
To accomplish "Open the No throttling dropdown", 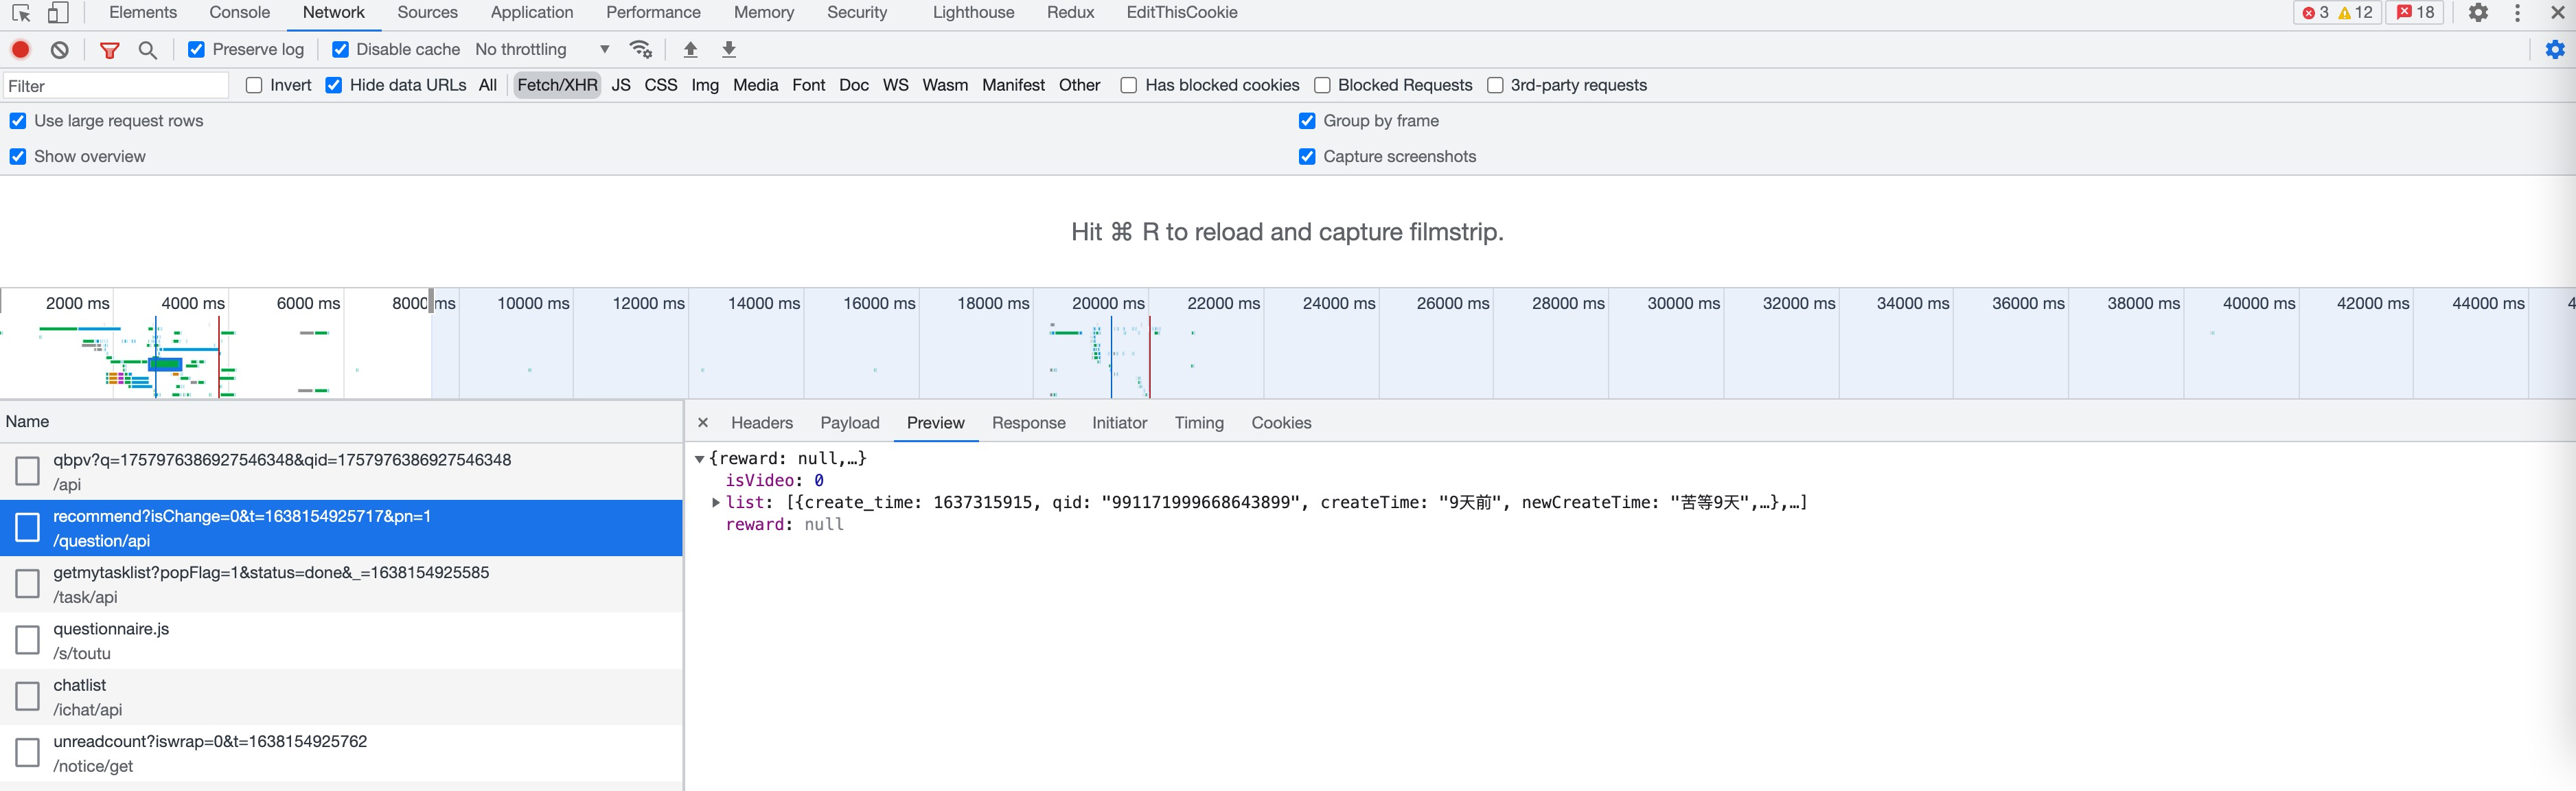I will click(542, 49).
